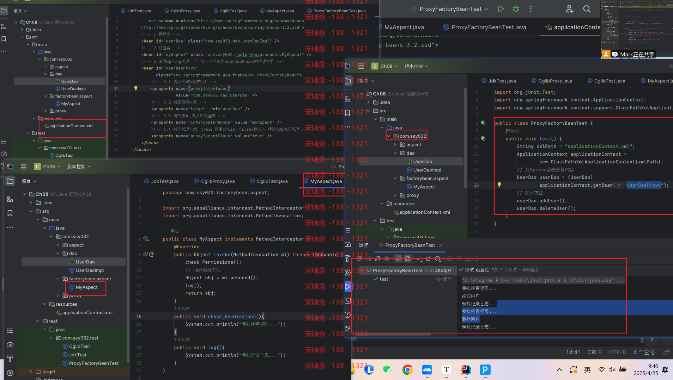The image size is (673, 380).
Task: Open more options dots in the Run toolbar
Action: click(477, 259)
